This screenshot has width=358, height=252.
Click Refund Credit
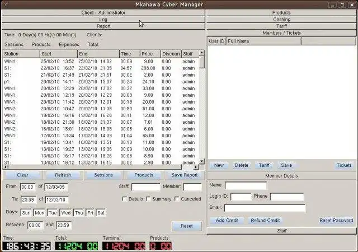tap(265, 221)
